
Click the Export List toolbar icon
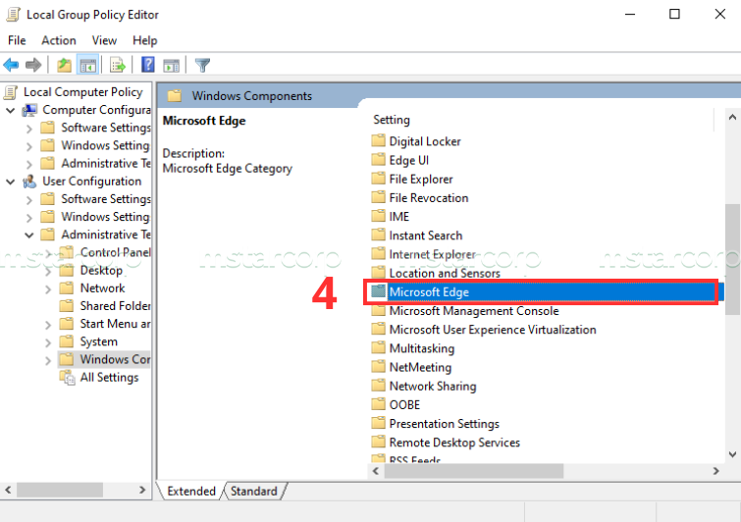[117, 65]
